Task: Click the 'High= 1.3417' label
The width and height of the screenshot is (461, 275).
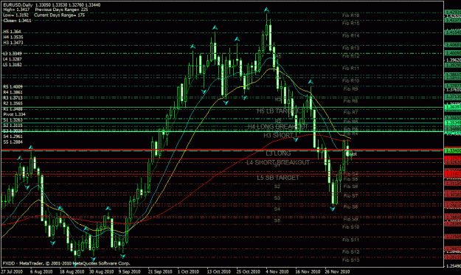Action: (x=17, y=10)
